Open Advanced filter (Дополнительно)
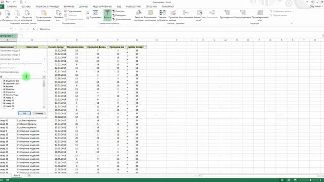Image resolution: width=324 pixels, height=182 pixels. click(x=121, y=19)
